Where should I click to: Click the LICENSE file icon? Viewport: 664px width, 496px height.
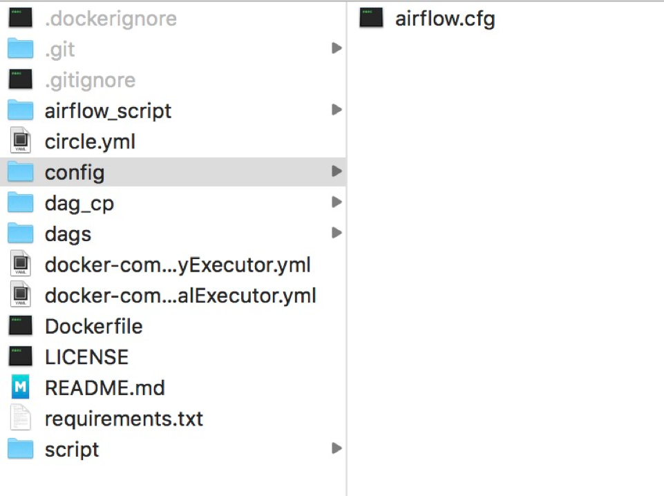[x=19, y=356]
